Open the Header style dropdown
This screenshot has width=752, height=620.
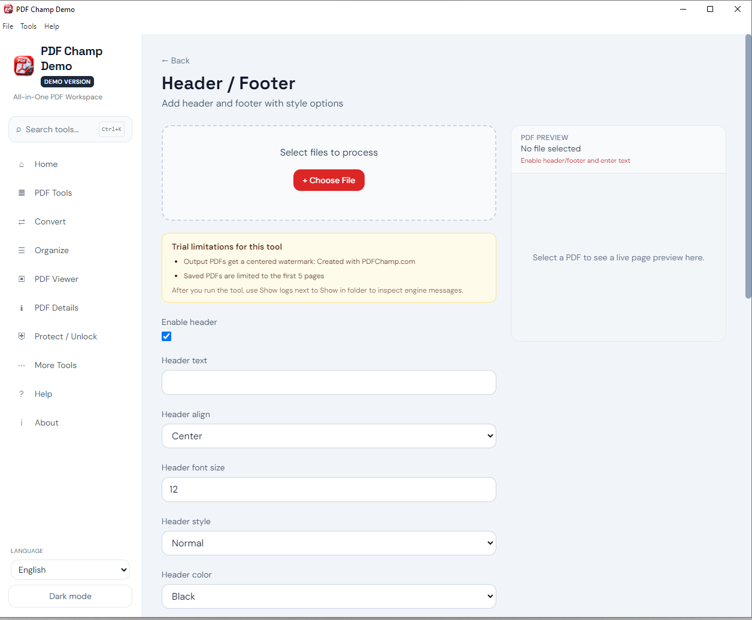[329, 543]
